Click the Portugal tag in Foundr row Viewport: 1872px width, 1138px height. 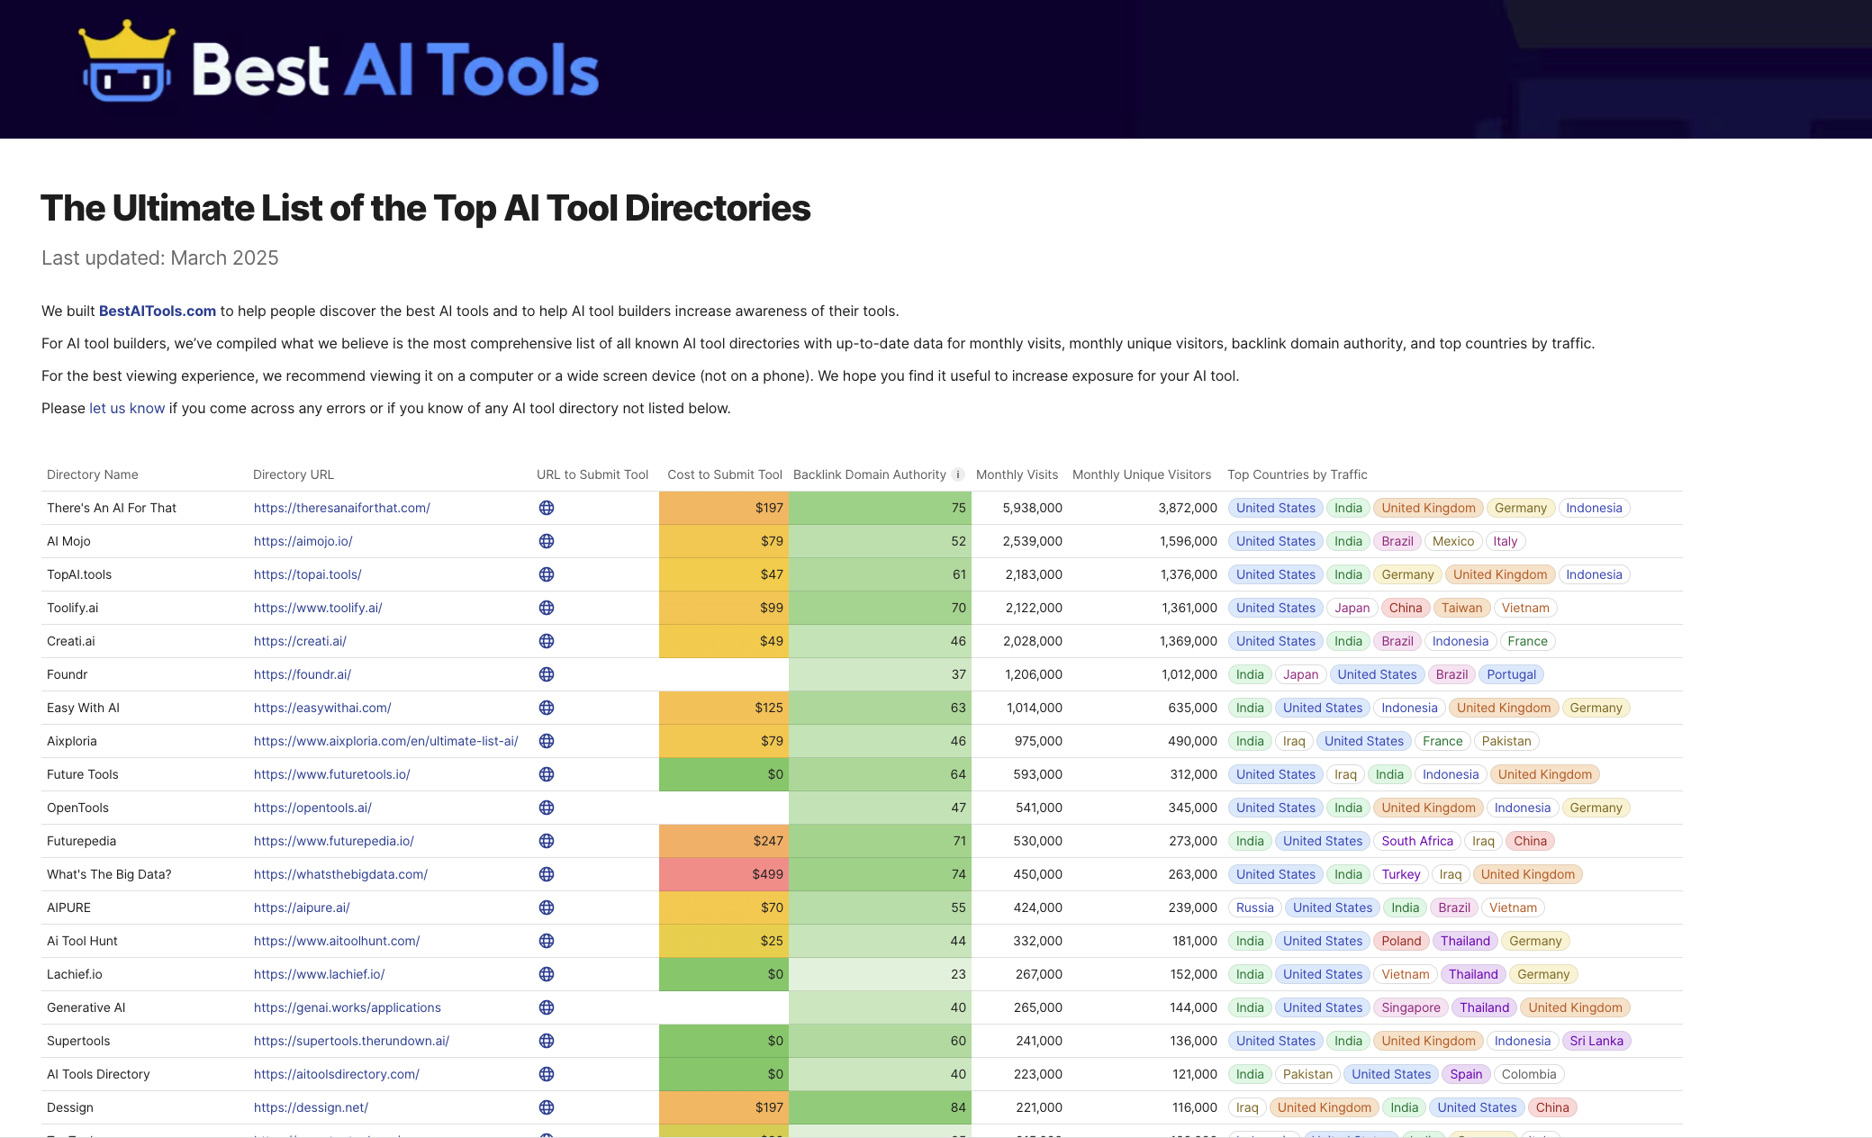tap(1512, 674)
